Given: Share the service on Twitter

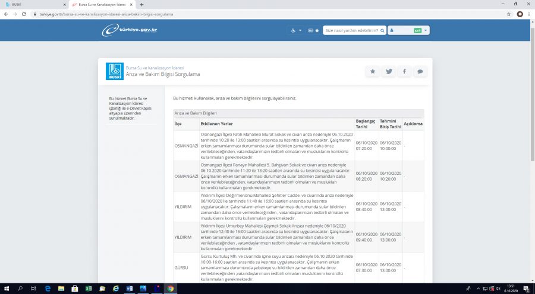Looking at the screenshot, I should 389,72.
